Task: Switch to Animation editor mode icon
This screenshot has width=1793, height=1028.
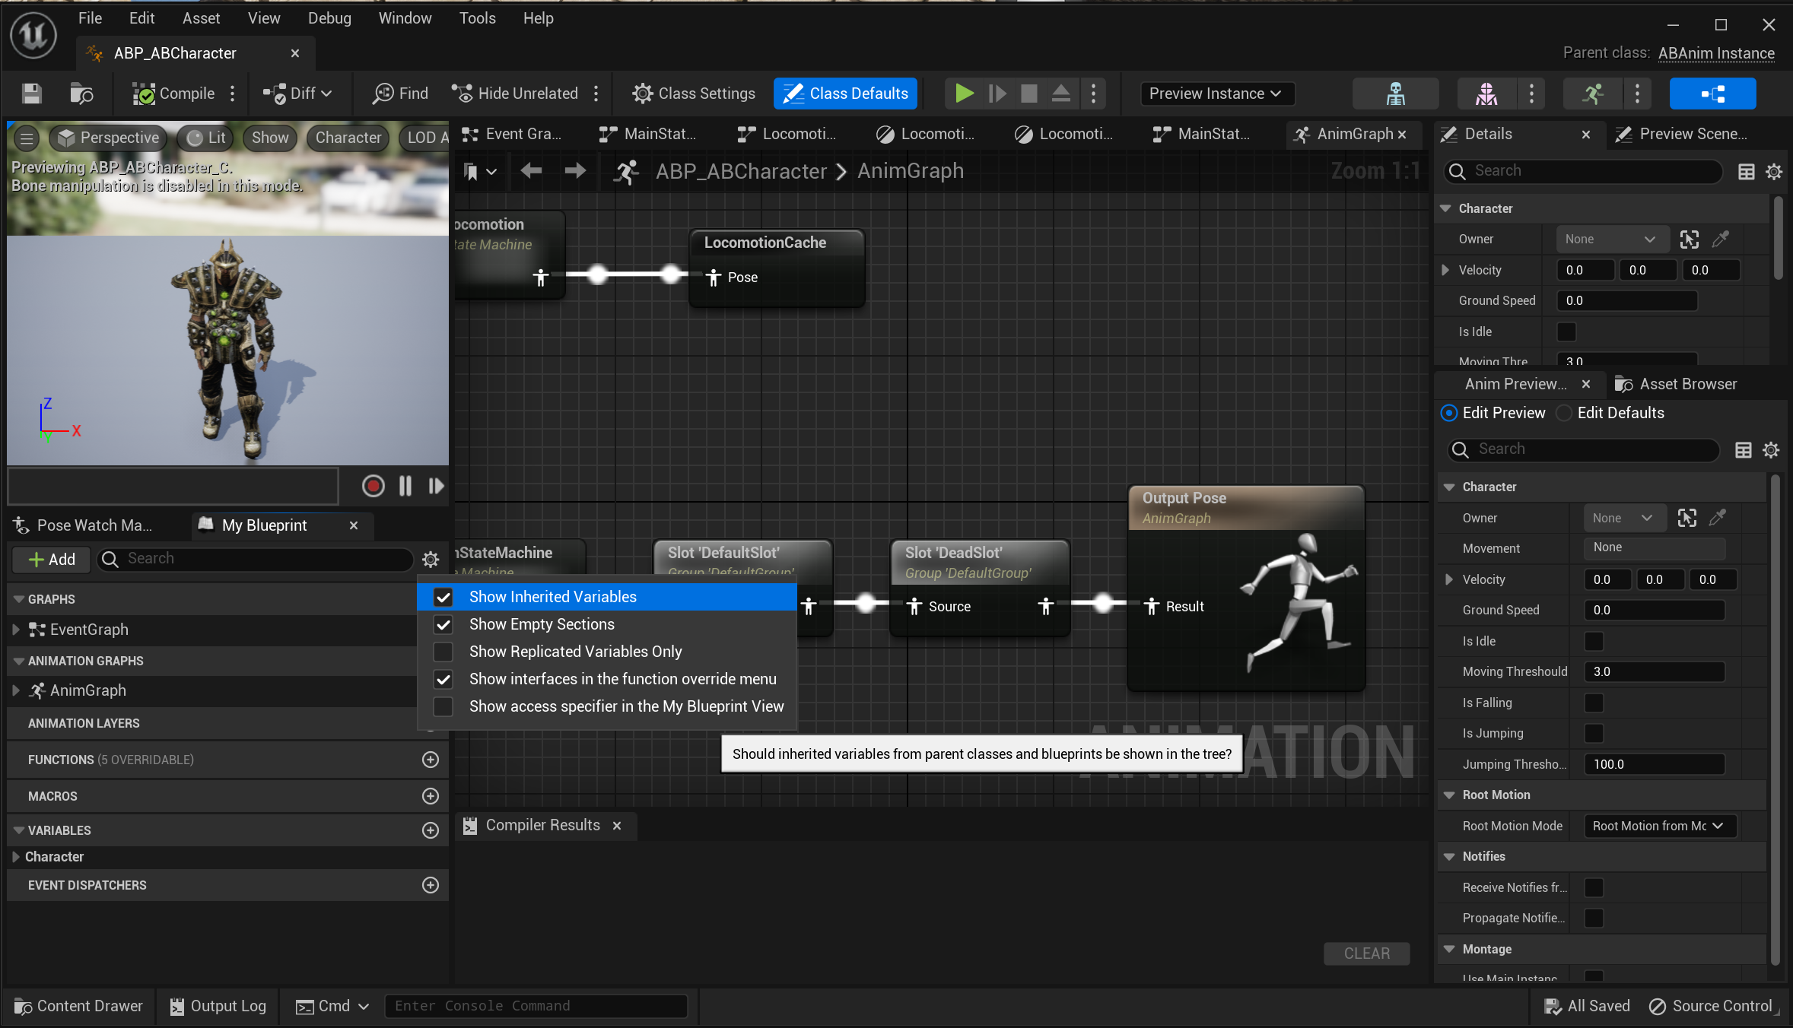Action: point(1592,94)
